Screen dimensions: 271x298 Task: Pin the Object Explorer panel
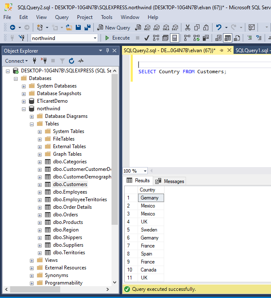click(x=108, y=51)
